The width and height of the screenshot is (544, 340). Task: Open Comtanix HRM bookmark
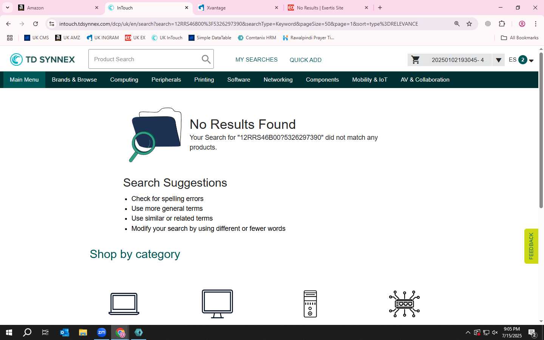click(x=257, y=38)
